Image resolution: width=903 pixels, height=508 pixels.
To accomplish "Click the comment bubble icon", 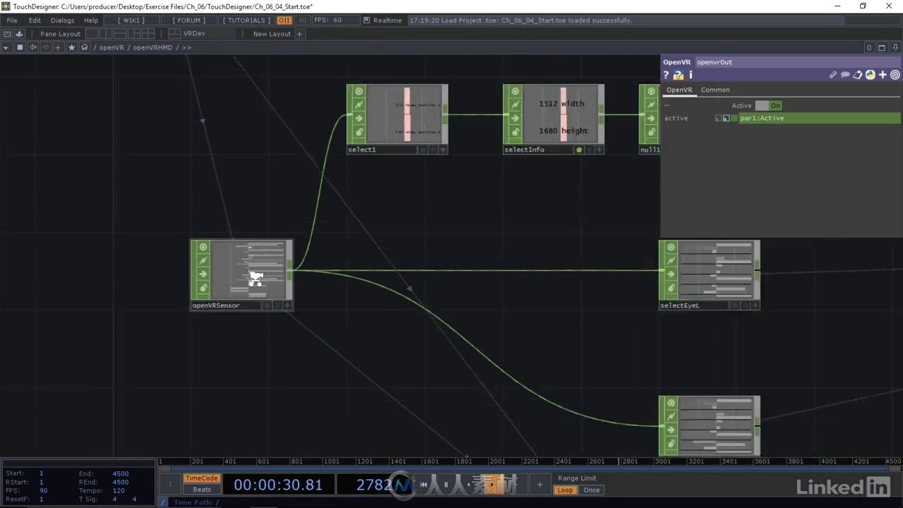I will pyautogui.click(x=845, y=75).
